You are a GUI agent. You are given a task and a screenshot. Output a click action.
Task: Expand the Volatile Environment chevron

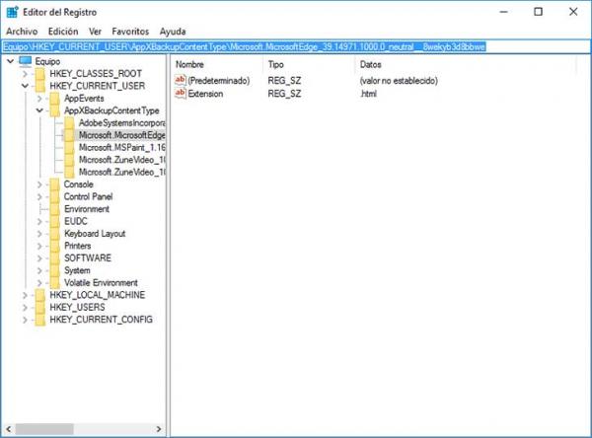click(x=39, y=283)
